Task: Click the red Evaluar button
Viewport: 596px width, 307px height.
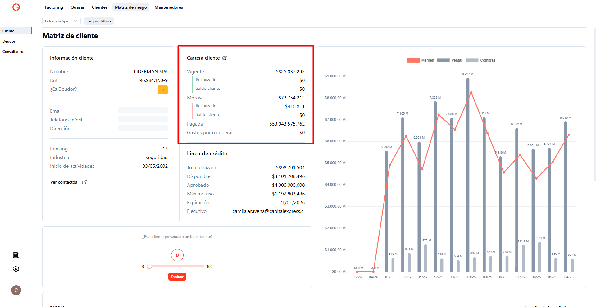Action: click(177, 277)
